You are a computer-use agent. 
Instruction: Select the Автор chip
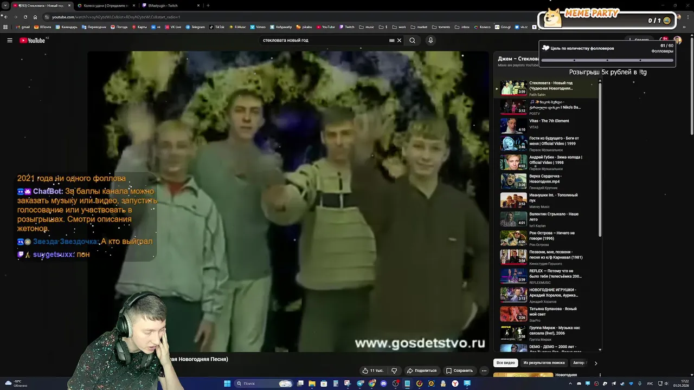pos(580,363)
